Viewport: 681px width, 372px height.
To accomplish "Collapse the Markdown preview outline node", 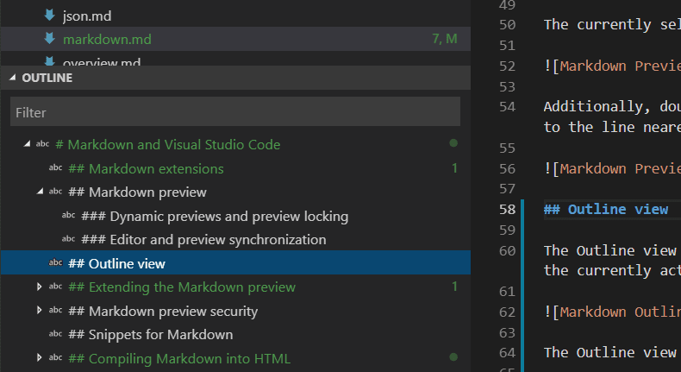I will click(x=39, y=192).
